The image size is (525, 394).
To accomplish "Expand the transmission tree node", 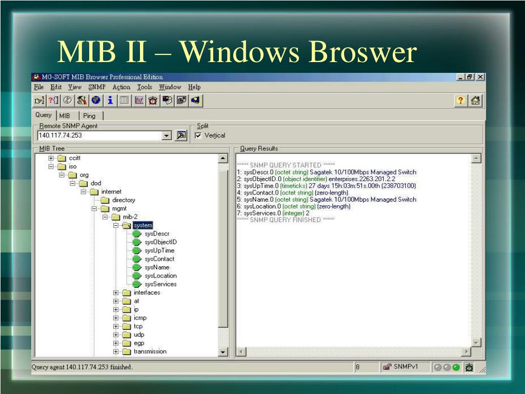I will (x=116, y=352).
